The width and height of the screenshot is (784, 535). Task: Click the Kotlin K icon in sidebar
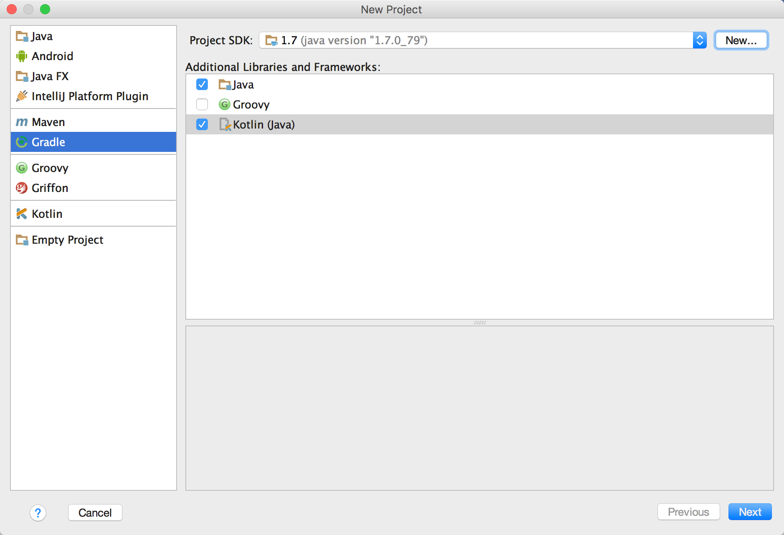tap(22, 214)
